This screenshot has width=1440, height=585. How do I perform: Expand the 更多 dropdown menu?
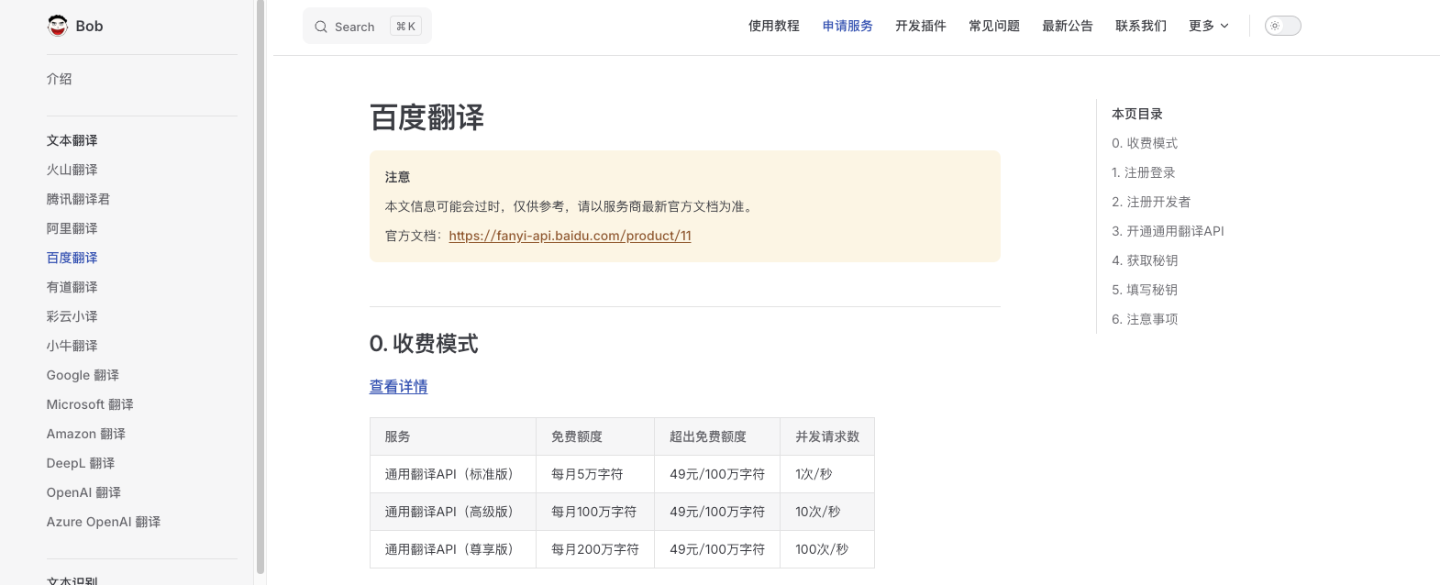coord(1208,26)
